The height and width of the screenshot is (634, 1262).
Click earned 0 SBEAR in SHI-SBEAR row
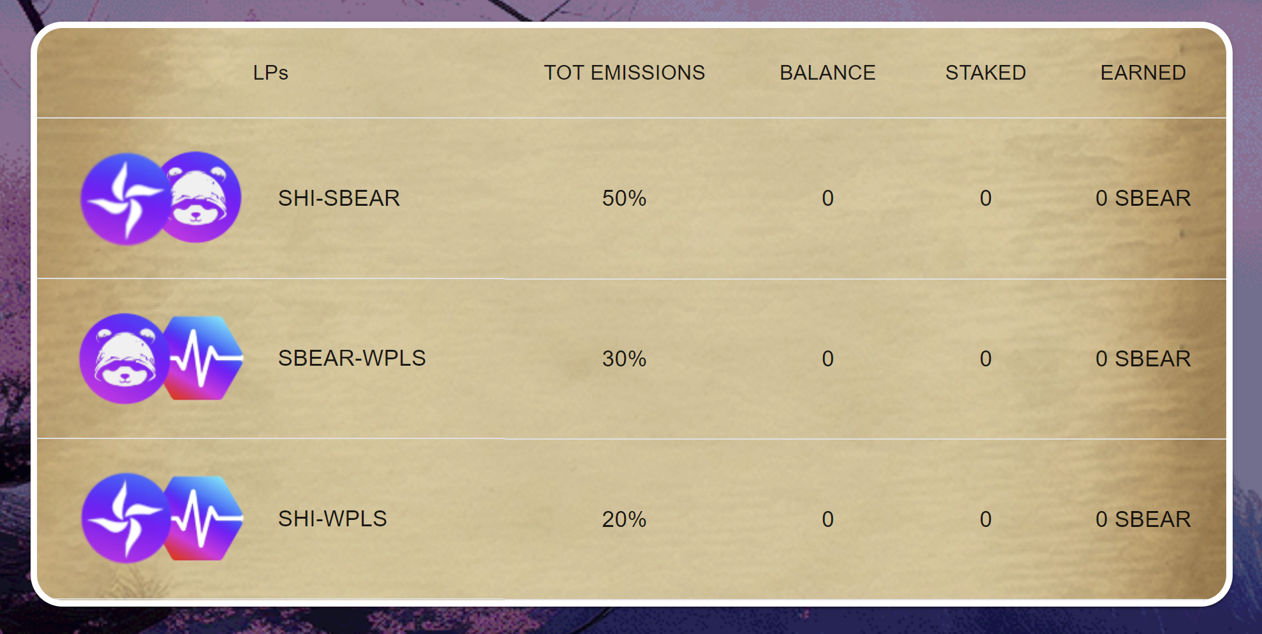pos(1143,198)
